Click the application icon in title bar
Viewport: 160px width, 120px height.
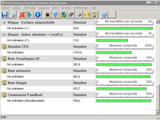point(3,3)
